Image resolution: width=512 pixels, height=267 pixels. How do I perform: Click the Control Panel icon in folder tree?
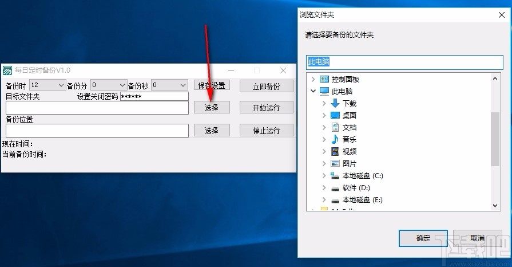324,79
